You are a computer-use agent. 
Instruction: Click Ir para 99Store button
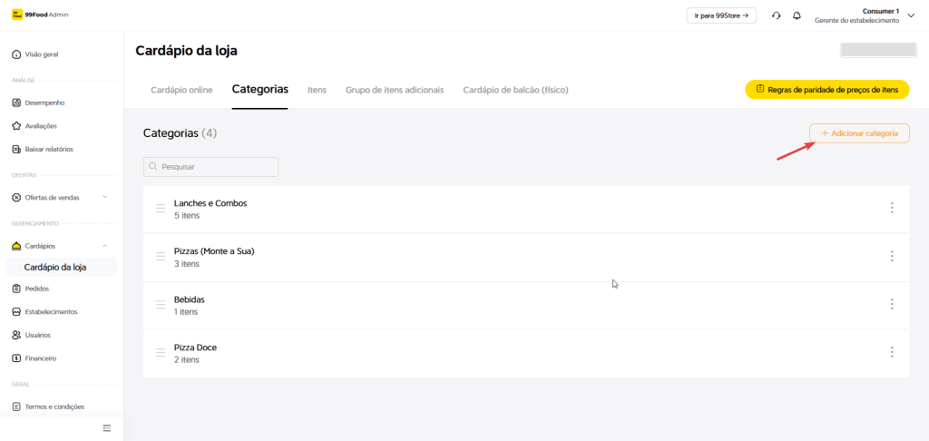pos(721,15)
